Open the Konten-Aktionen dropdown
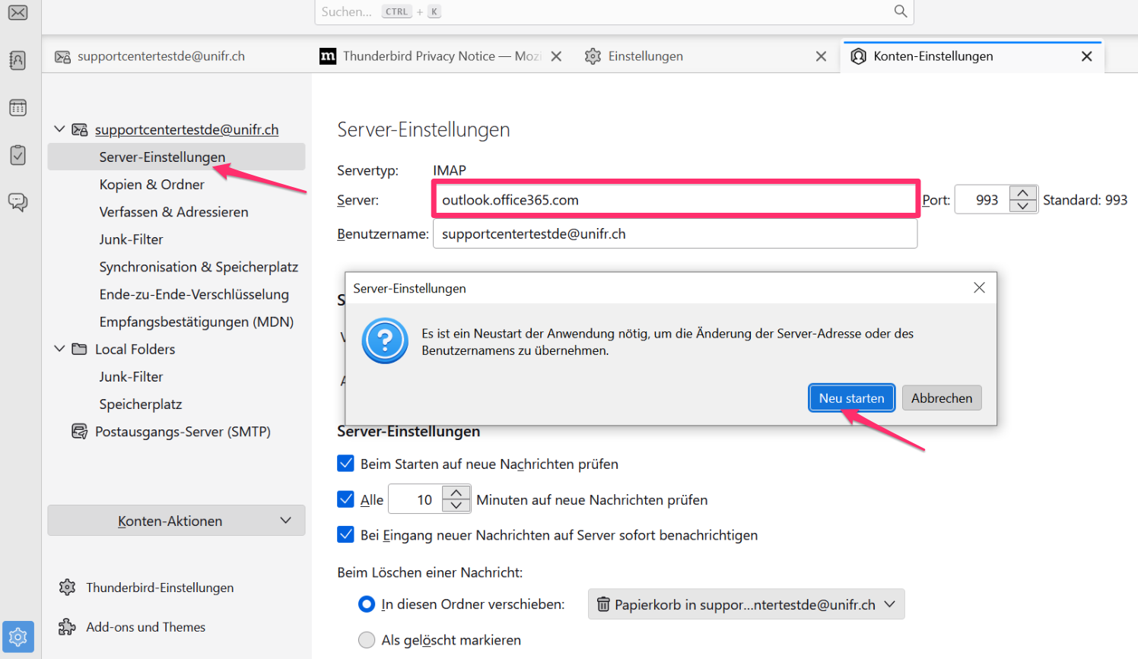 click(176, 521)
